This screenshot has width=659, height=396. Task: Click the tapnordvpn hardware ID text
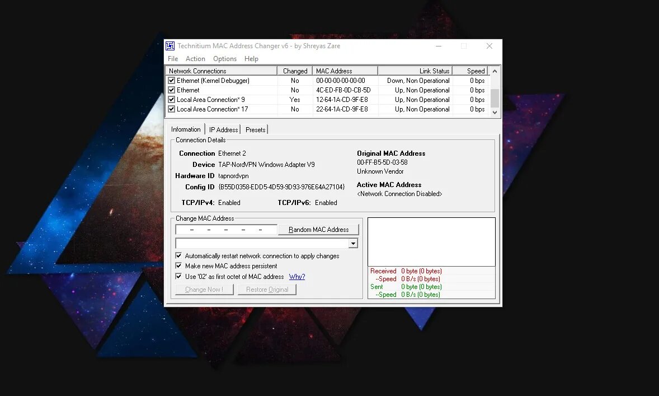pyautogui.click(x=233, y=176)
